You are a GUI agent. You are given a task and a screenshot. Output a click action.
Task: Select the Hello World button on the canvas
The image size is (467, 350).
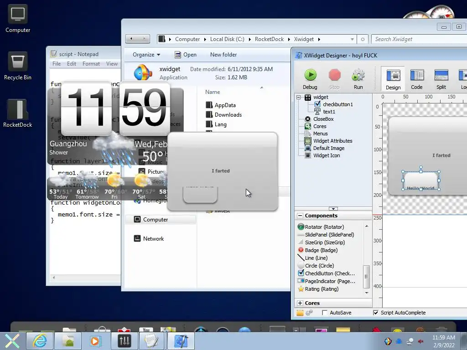[x=421, y=180]
